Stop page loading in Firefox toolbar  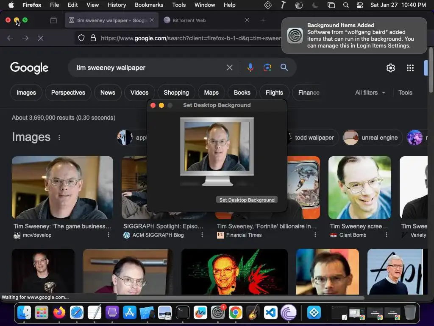tap(40, 38)
